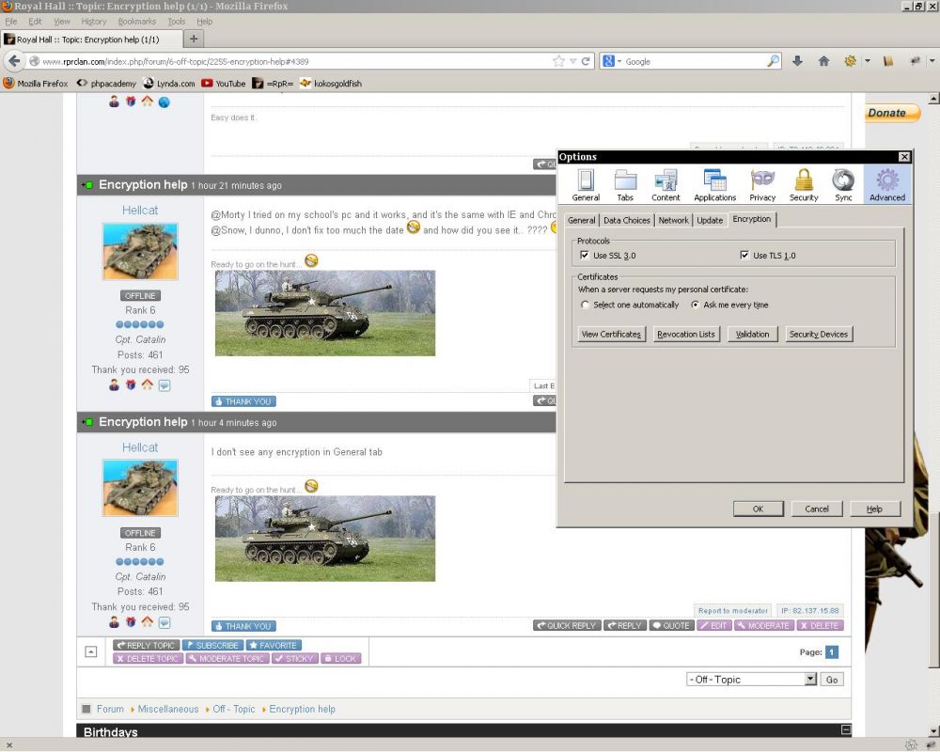This screenshot has height=752, width=940.
Task: Open the Security padlock panel
Action: pos(803,184)
